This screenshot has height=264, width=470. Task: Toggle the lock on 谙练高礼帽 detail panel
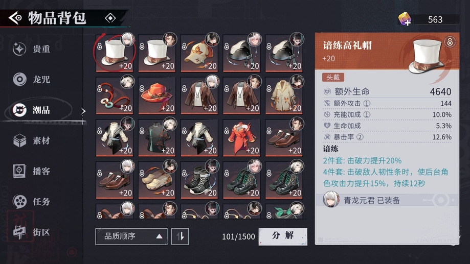tap(450, 41)
